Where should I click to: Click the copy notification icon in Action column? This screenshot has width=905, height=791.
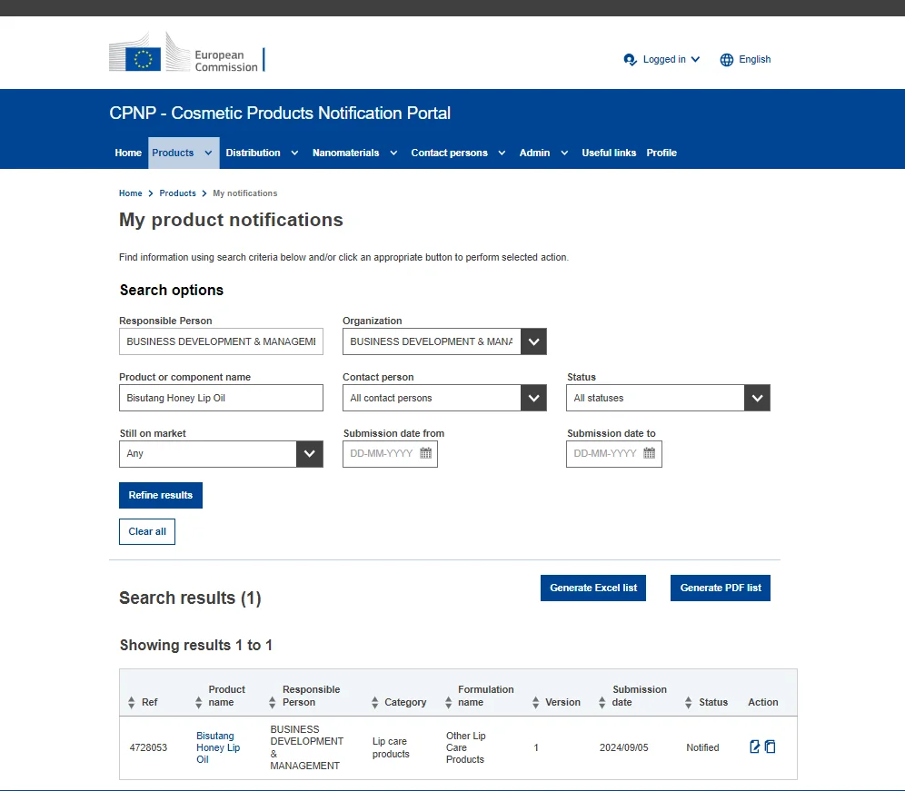pyautogui.click(x=770, y=747)
